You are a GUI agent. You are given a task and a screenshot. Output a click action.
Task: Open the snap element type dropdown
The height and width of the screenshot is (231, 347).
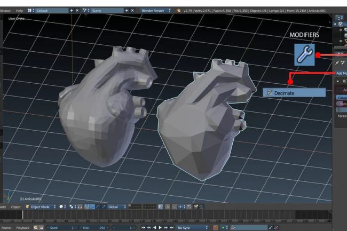(x=182, y=207)
